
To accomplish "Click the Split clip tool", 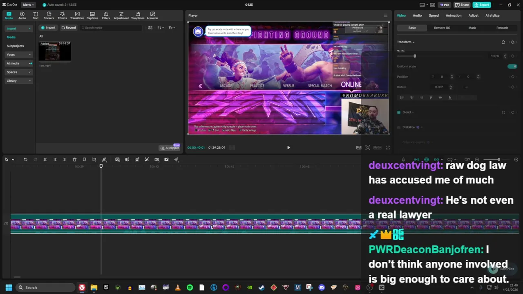I will pyautogui.click(x=45, y=160).
